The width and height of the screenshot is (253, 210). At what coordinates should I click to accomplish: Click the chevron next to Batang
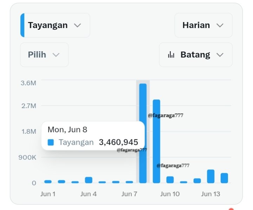click(220, 55)
